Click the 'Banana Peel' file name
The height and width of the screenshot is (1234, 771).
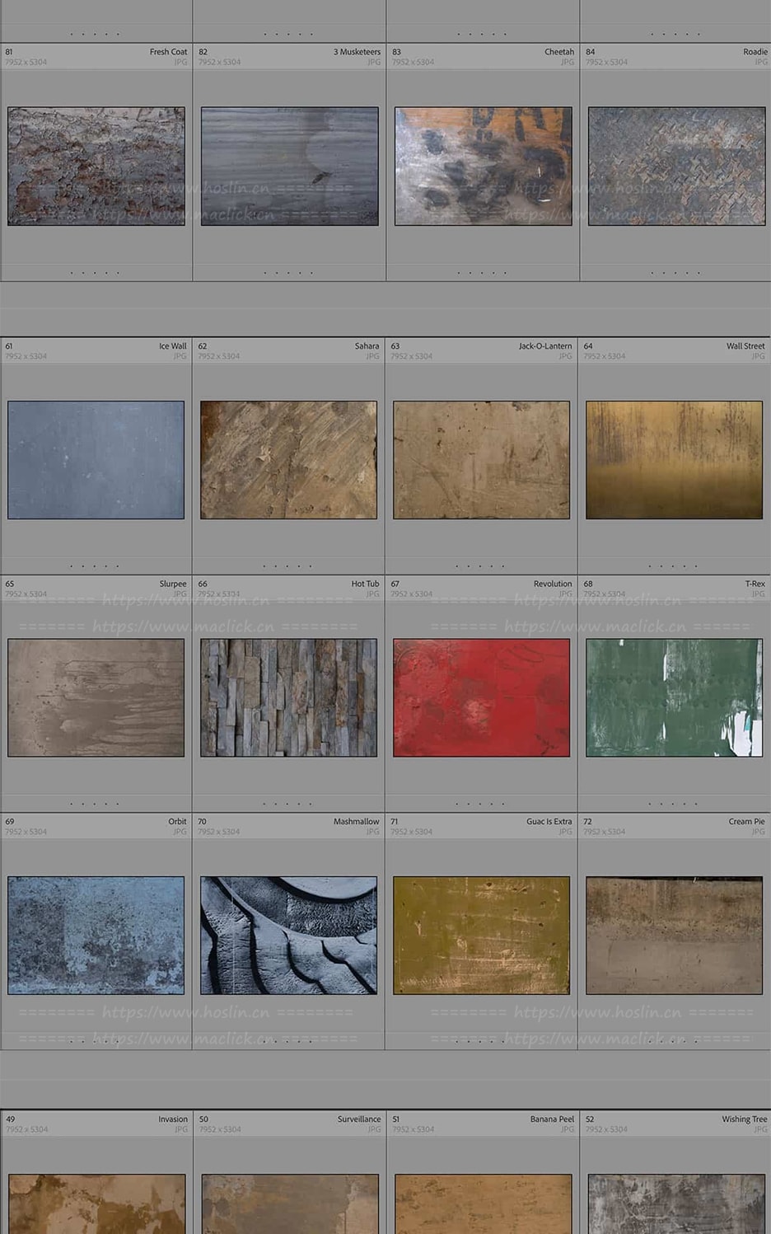tap(552, 1119)
